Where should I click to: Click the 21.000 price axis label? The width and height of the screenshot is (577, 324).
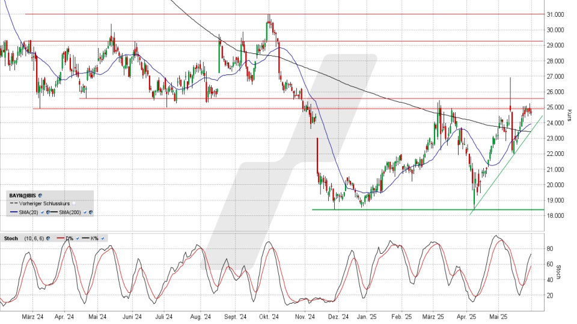pyautogui.click(x=555, y=169)
